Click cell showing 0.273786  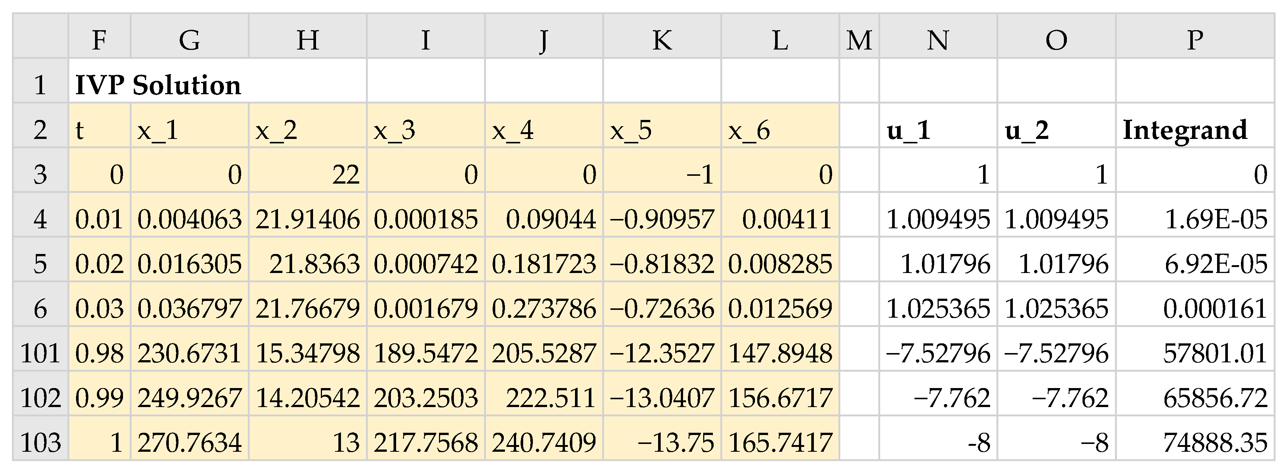(x=544, y=308)
